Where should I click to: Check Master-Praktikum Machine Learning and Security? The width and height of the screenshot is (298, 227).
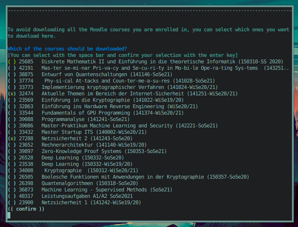10,126
